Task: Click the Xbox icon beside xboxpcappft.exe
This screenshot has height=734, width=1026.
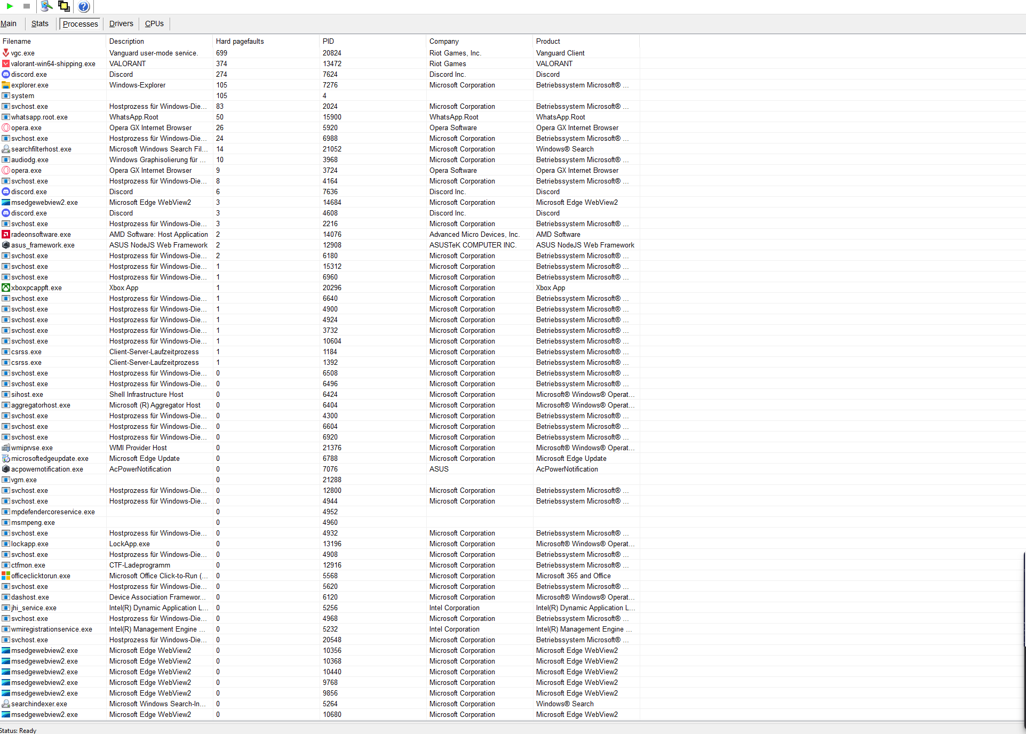Action: (x=5, y=288)
